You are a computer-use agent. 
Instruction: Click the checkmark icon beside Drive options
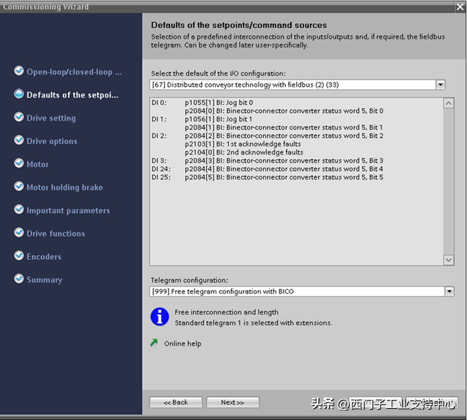(x=19, y=141)
